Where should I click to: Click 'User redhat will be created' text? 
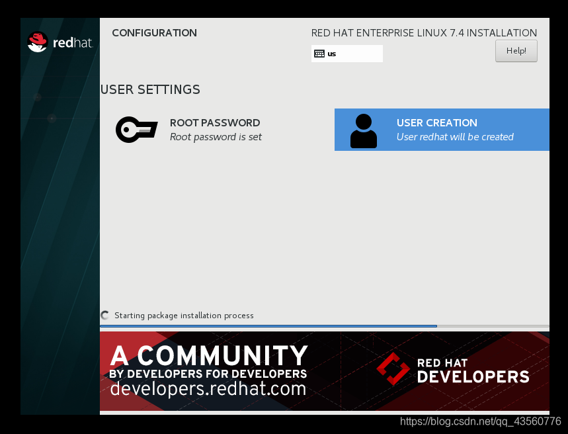tap(455, 137)
